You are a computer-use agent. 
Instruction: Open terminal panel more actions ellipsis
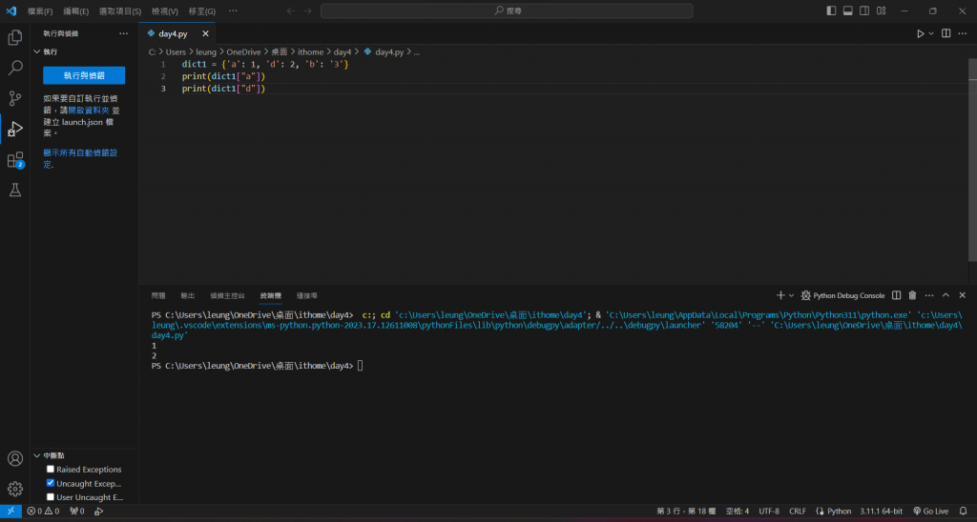click(x=929, y=295)
